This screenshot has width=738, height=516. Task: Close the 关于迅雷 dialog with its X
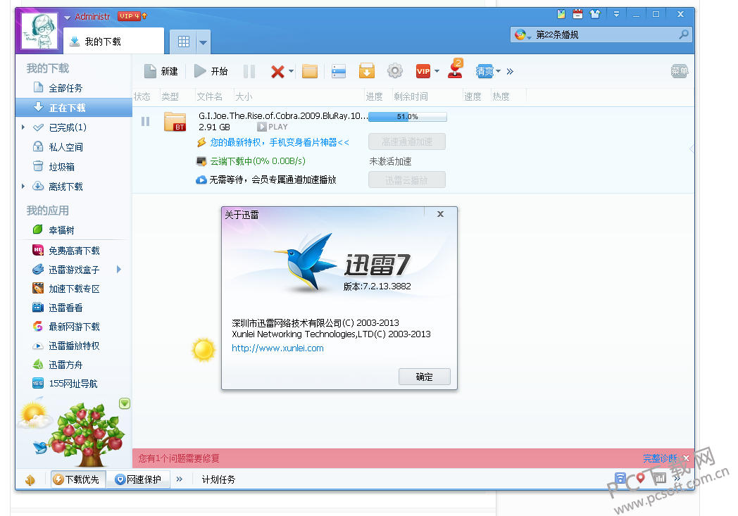click(441, 214)
